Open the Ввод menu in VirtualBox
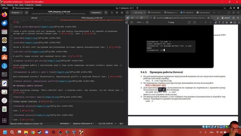The height and width of the screenshot is (136, 241). click(x=21, y=5)
